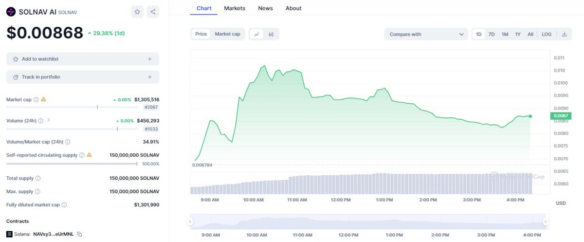Open Market cap info tooltip icon
Viewport: 584px width, 242px height.
36,99
